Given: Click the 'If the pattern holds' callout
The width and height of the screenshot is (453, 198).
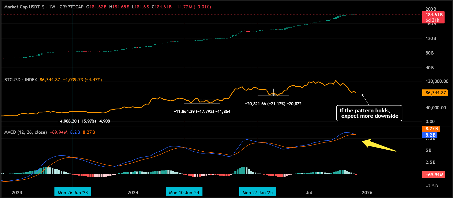Looking at the screenshot, I should [369, 113].
